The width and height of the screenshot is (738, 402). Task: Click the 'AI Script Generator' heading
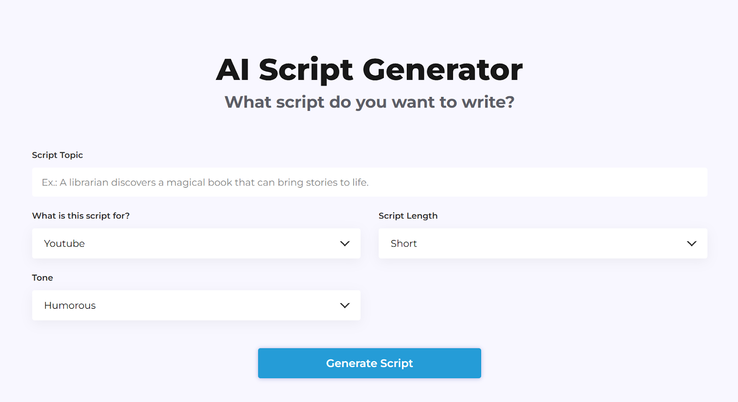[x=369, y=70]
